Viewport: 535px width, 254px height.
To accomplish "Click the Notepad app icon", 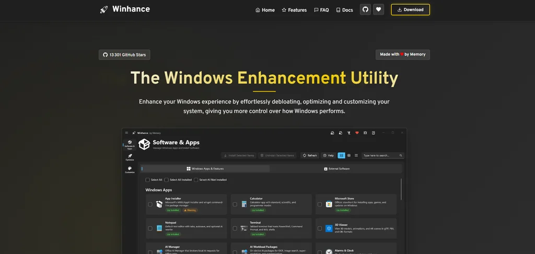I will tap(159, 228).
